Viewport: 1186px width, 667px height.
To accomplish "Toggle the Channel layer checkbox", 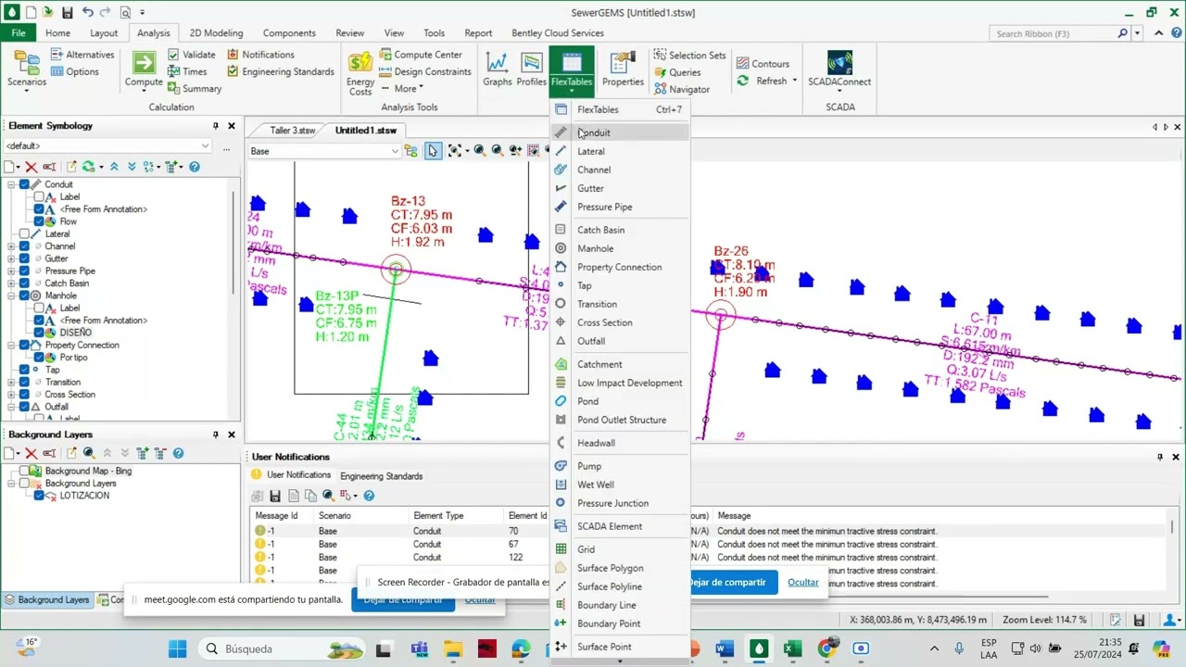I will pos(24,246).
